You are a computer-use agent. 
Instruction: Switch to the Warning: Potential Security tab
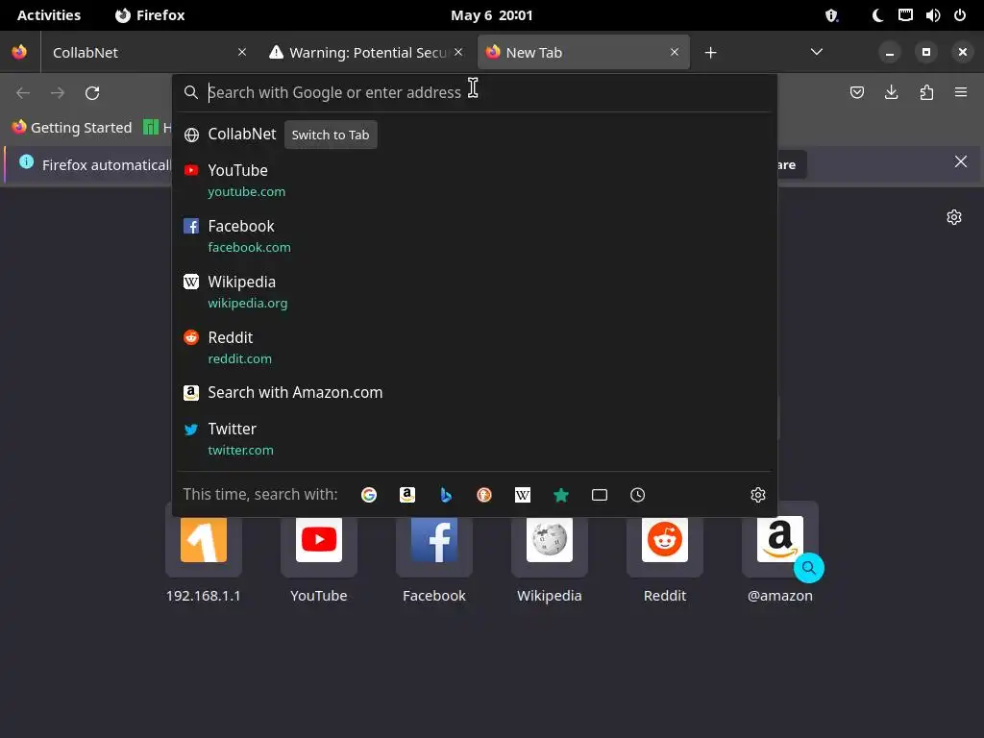coord(367,52)
